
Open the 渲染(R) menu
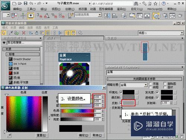point(121,9)
